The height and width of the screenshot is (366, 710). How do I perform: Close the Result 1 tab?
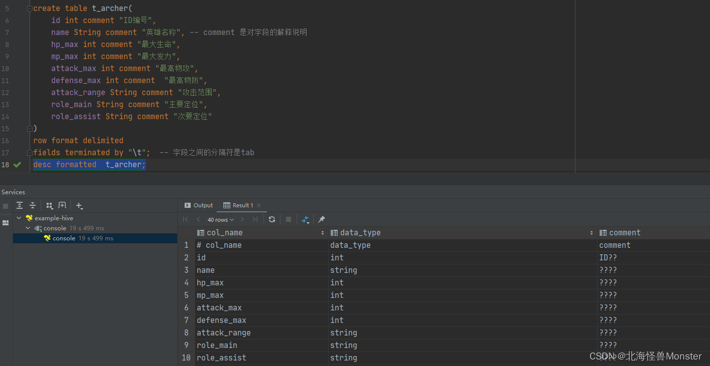pyautogui.click(x=259, y=205)
